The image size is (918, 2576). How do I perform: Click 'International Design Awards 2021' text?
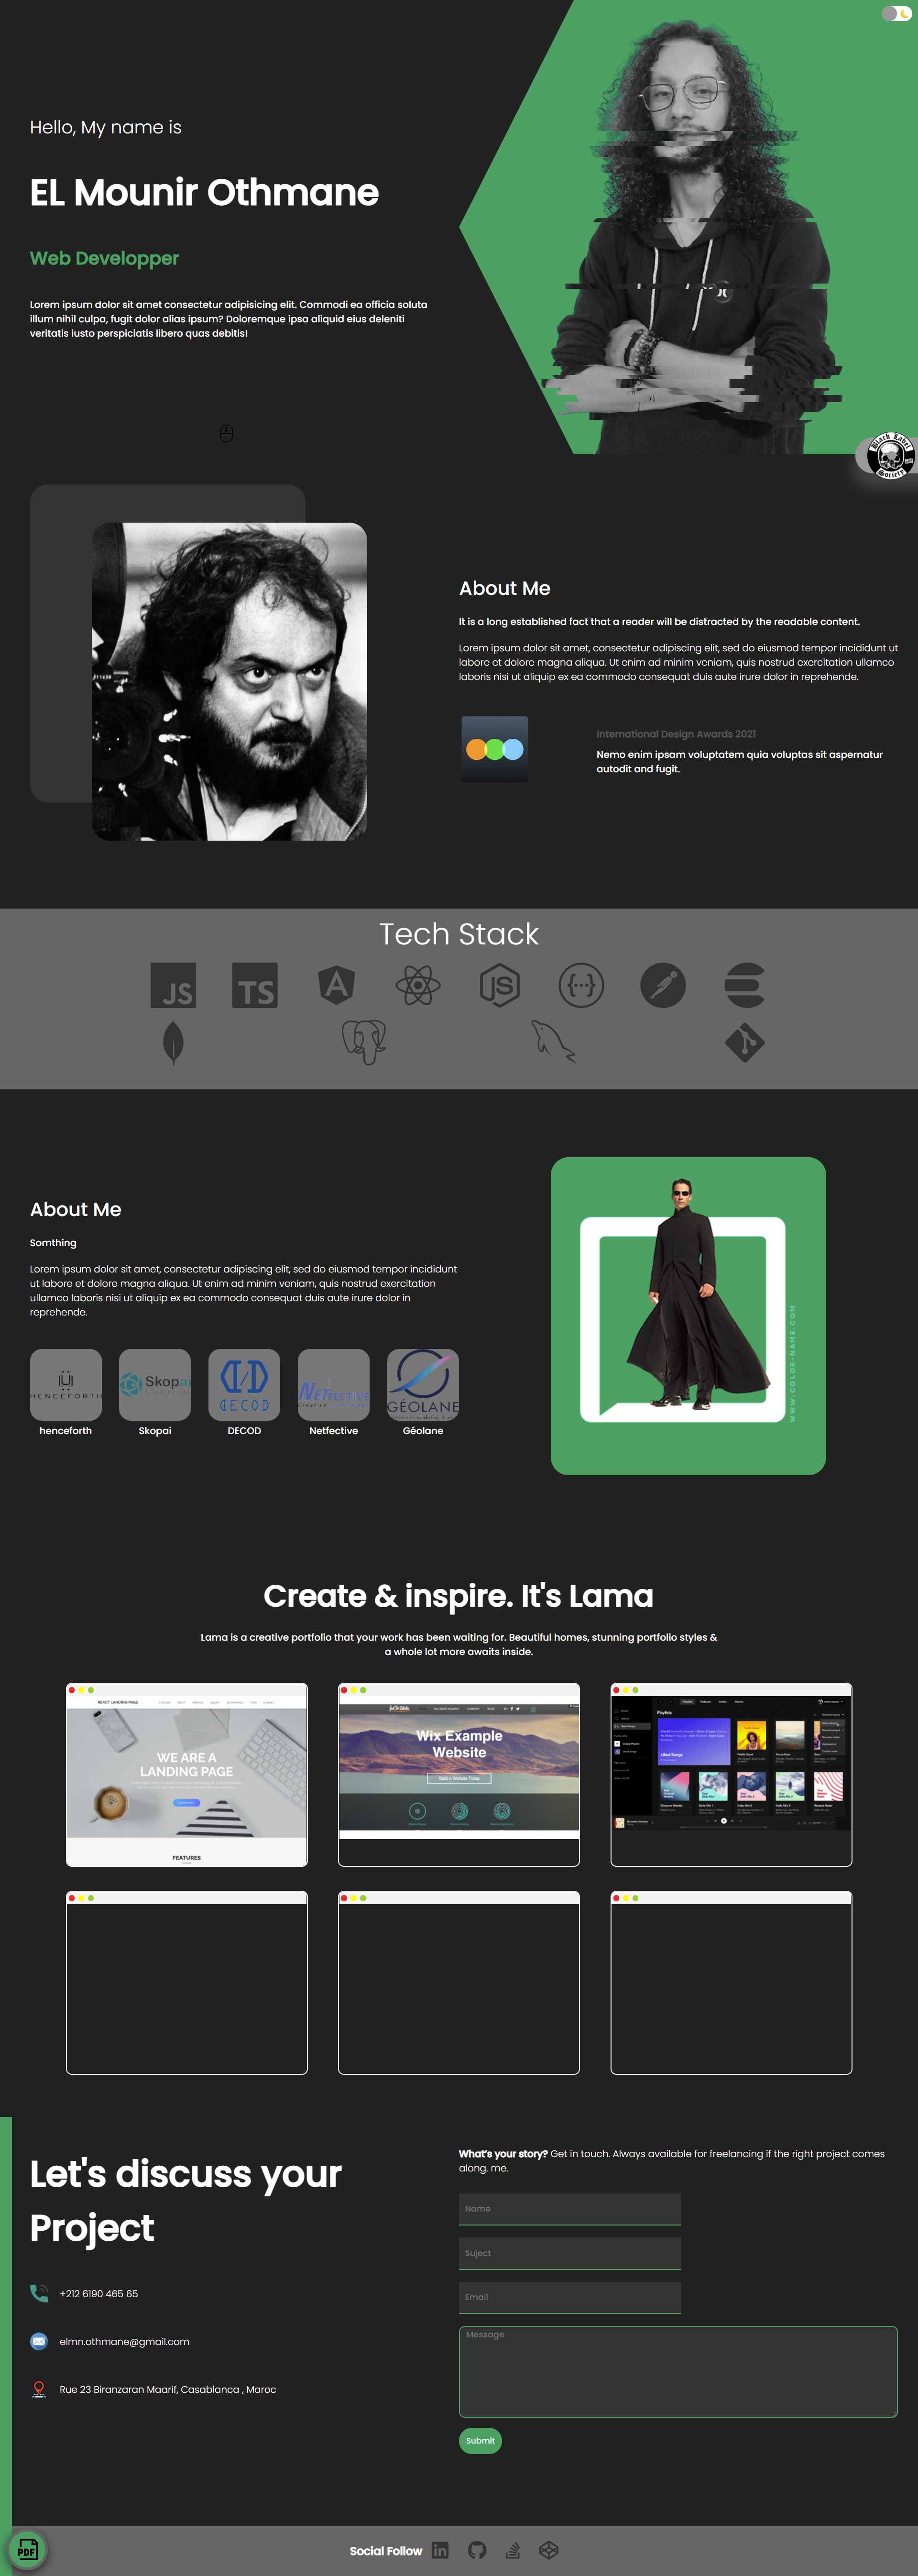(x=676, y=734)
